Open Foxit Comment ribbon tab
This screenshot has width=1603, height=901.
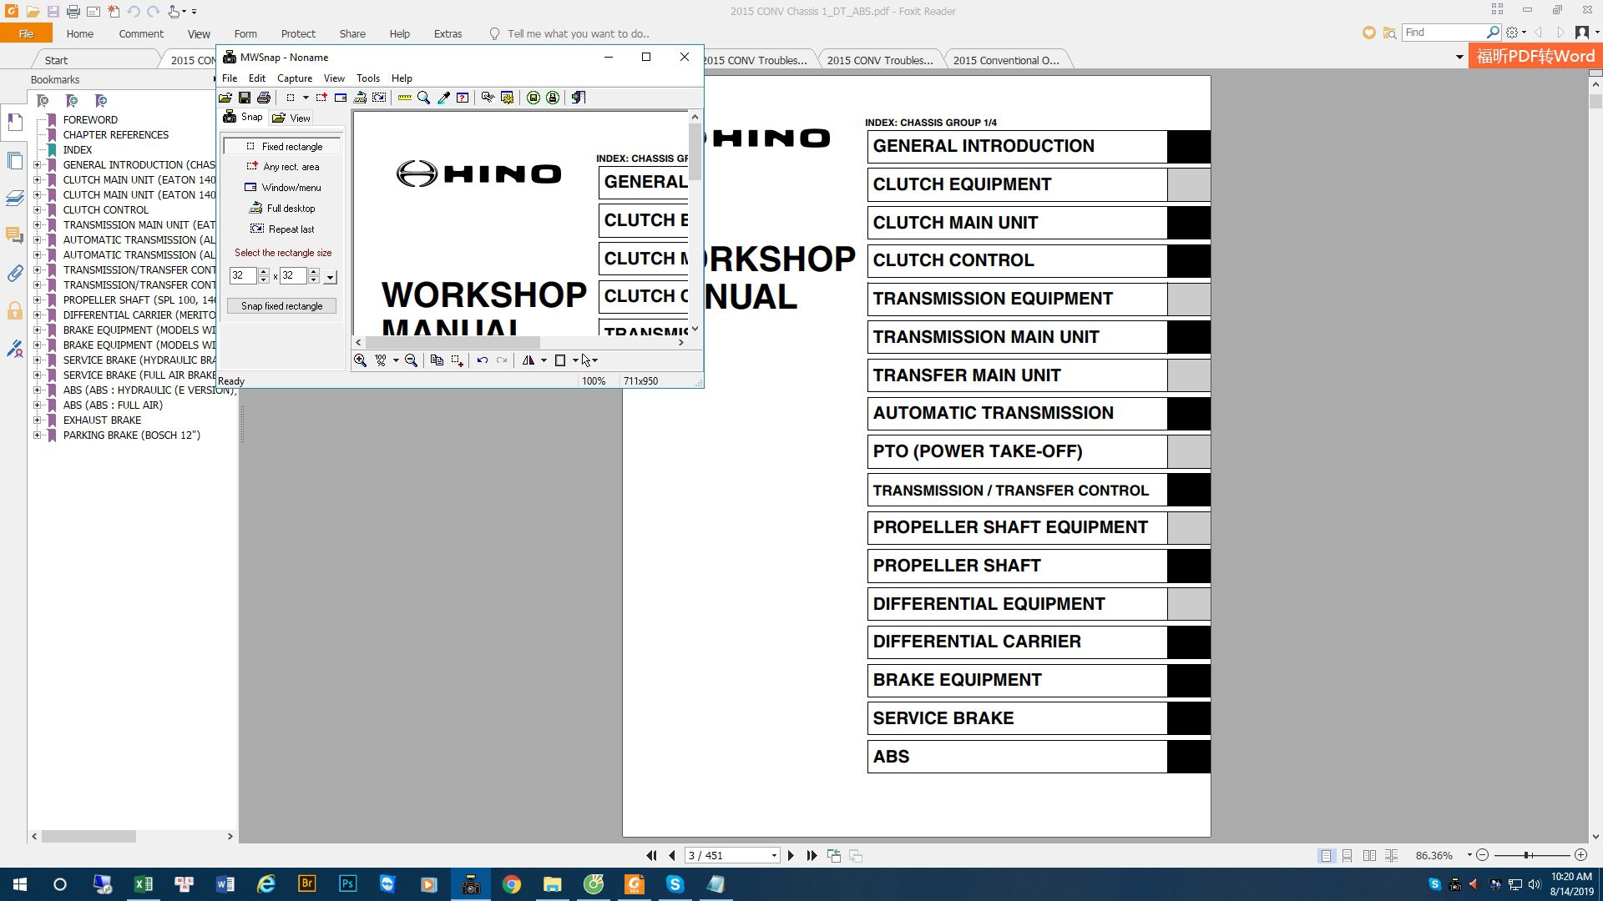pyautogui.click(x=141, y=34)
